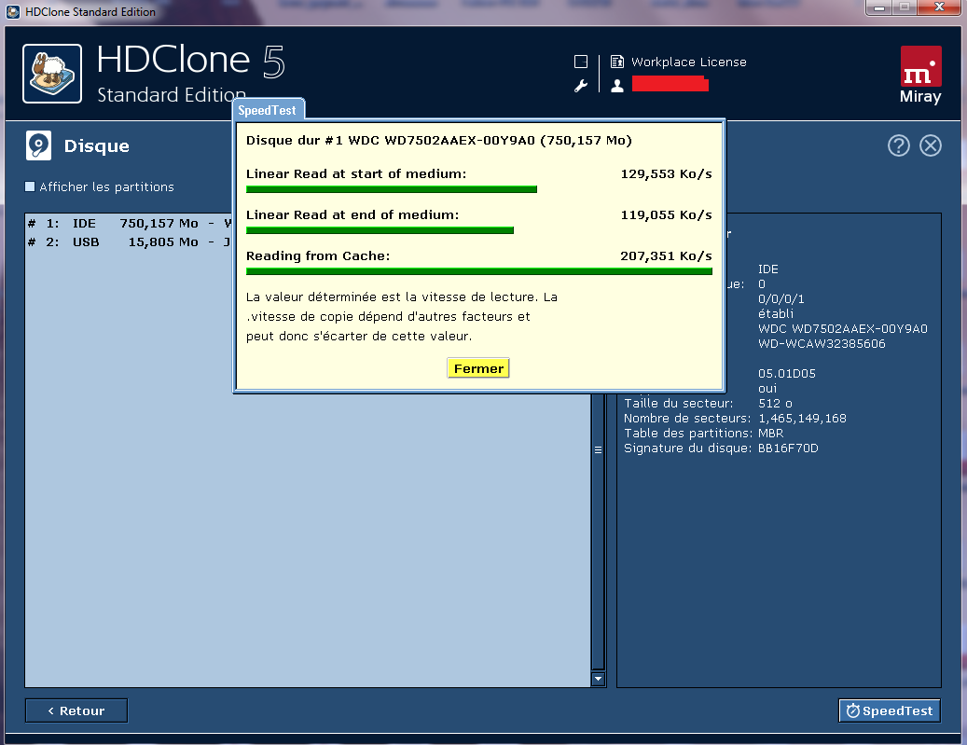This screenshot has width=967, height=745.
Task: Click the user profile icon
Action: pos(616,86)
